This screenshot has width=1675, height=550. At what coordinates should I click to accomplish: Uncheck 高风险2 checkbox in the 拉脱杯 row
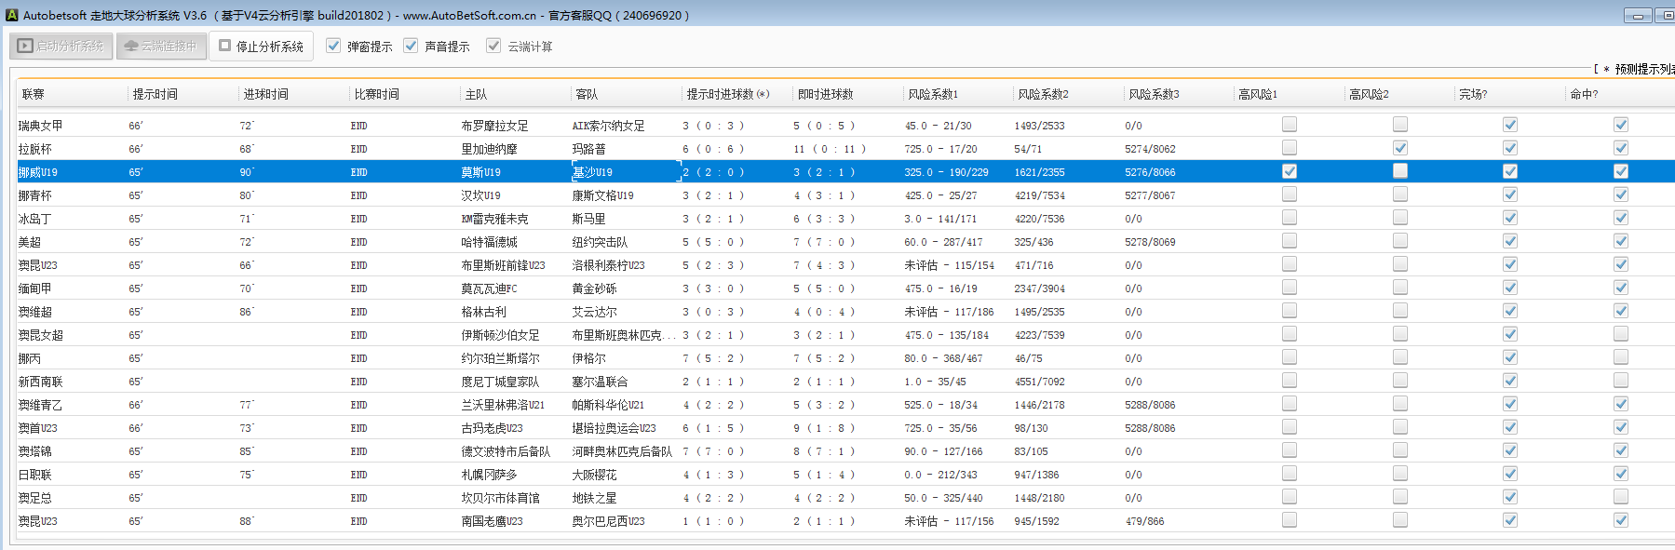click(1400, 148)
